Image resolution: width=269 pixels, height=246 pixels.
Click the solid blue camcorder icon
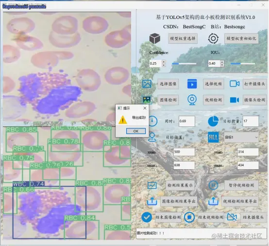tap(235, 100)
